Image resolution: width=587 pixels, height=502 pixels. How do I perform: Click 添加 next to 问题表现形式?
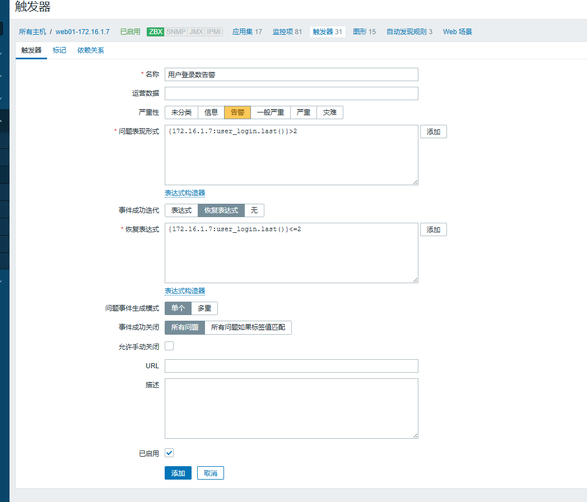pos(433,132)
